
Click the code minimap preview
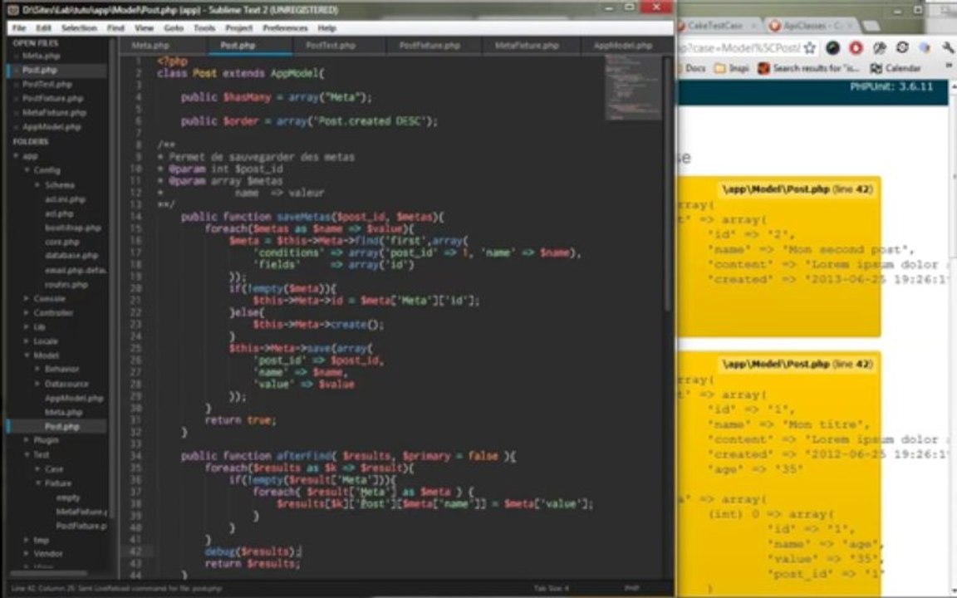633,87
